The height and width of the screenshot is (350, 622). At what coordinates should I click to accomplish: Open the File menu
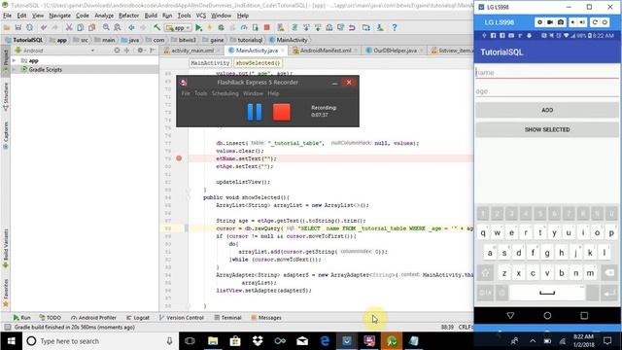7,16
